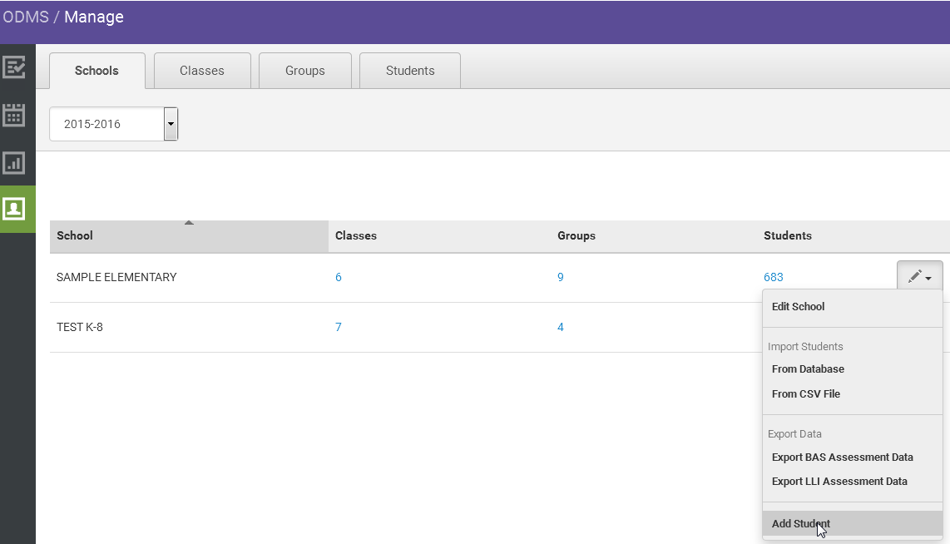Image resolution: width=950 pixels, height=544 pixels.
Task: Choose From Database under Import Students
Action: tap(809, 368)
